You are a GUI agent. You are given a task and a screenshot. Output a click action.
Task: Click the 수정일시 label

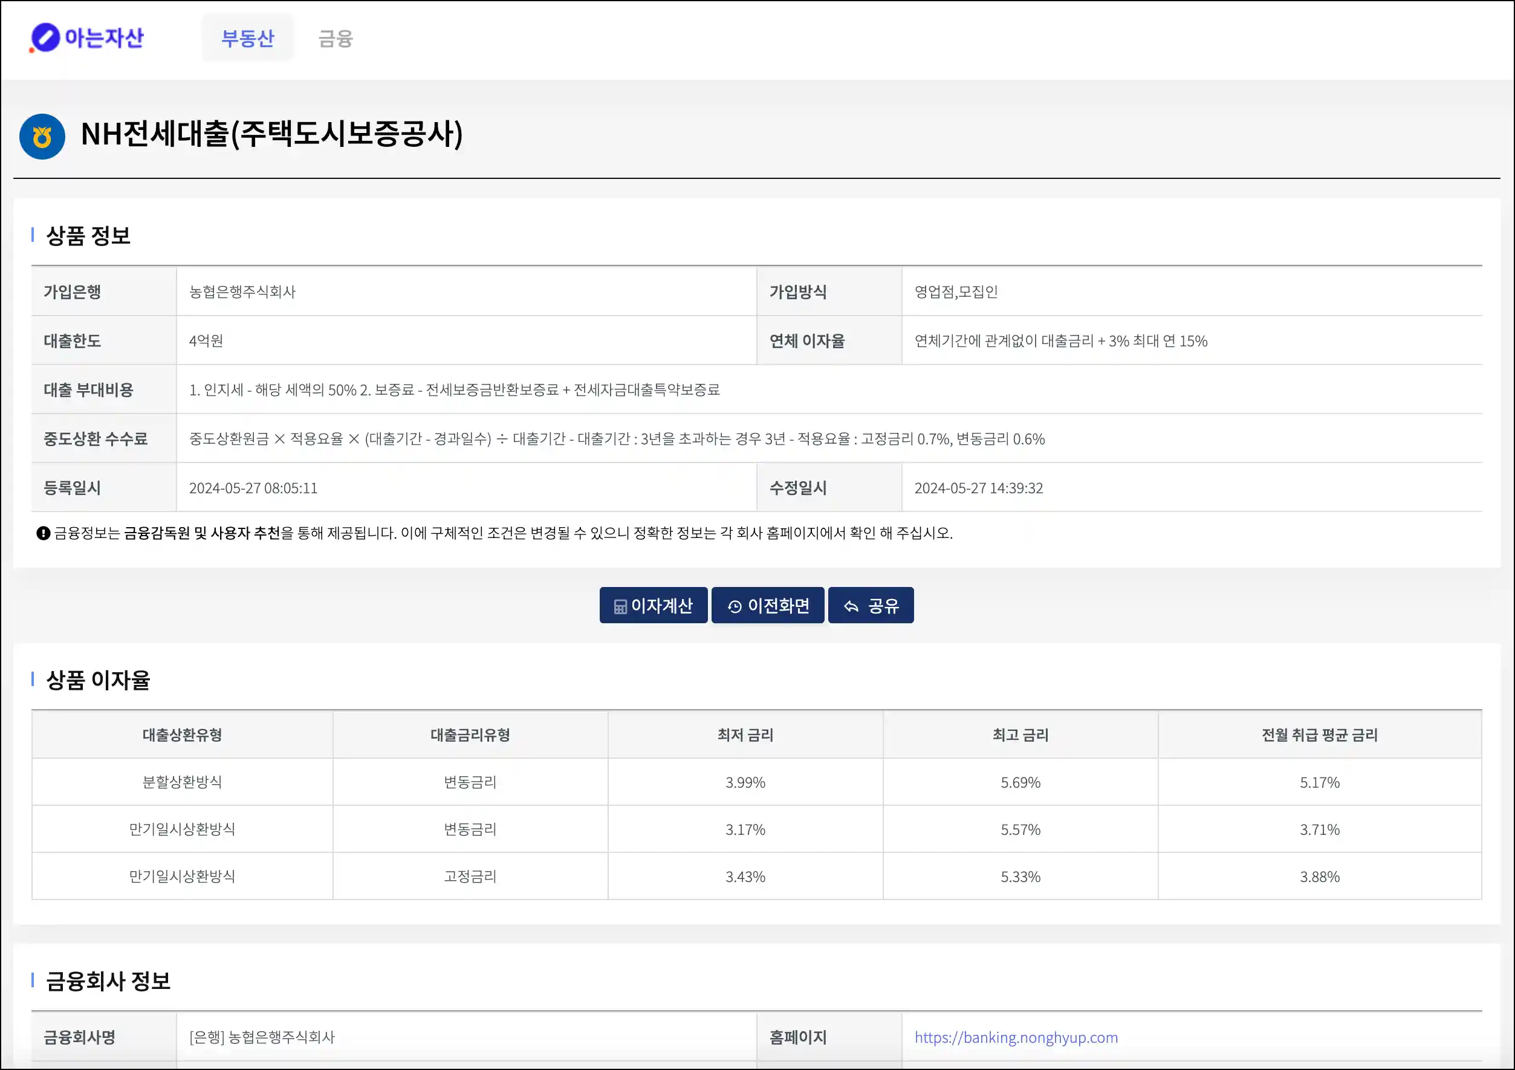click(798, 487)
